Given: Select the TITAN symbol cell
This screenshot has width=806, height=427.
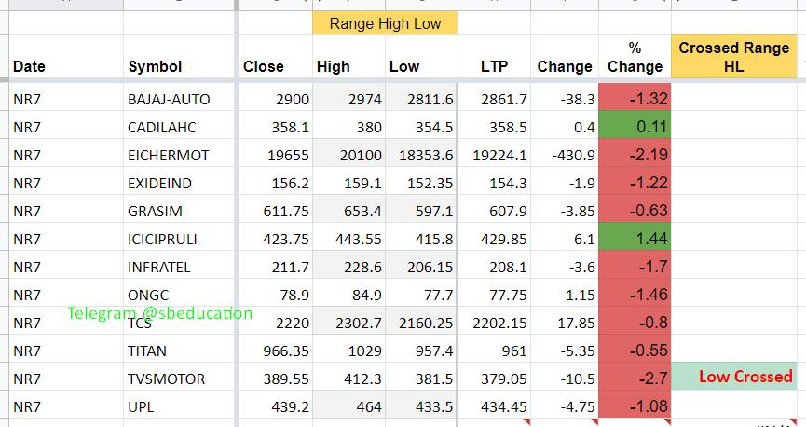Looking at the screenshot, I should coord(178,351).
